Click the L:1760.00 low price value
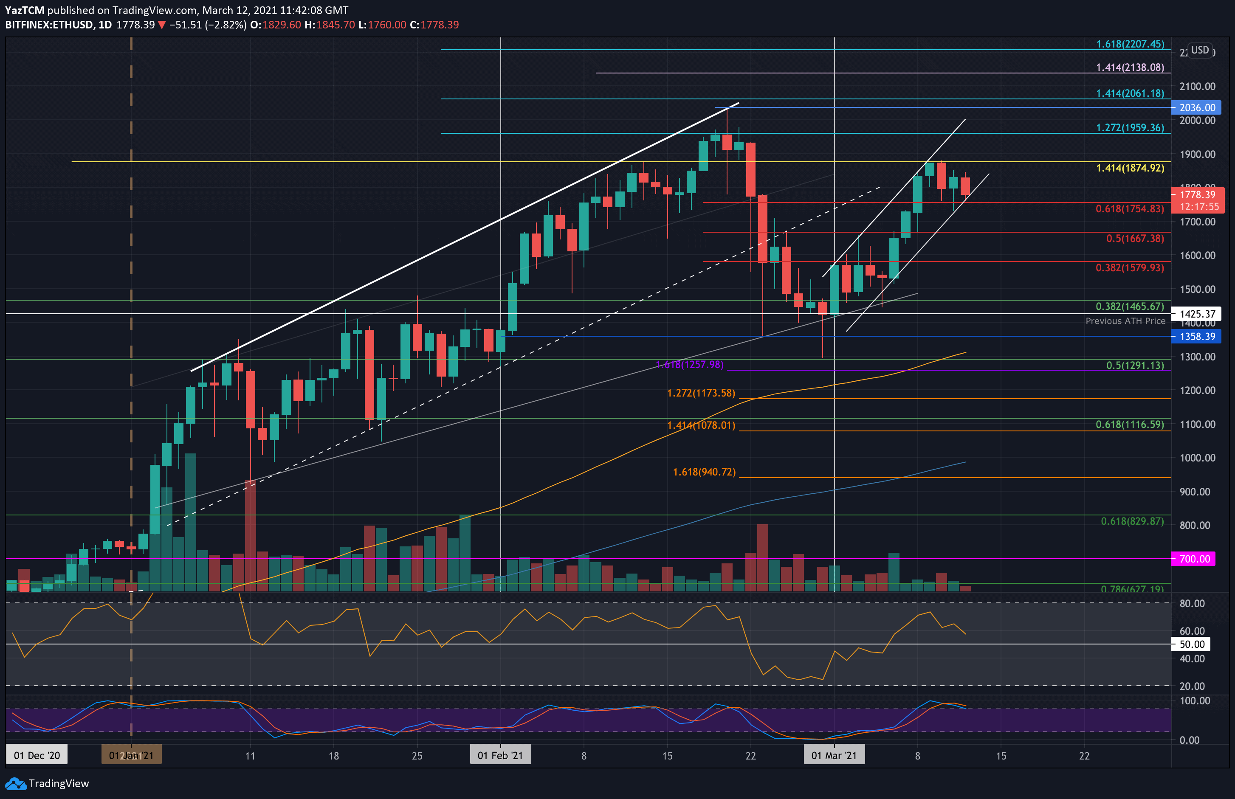Image resolution: width=1235 pixels, height=799 pixels. (383, 25)
